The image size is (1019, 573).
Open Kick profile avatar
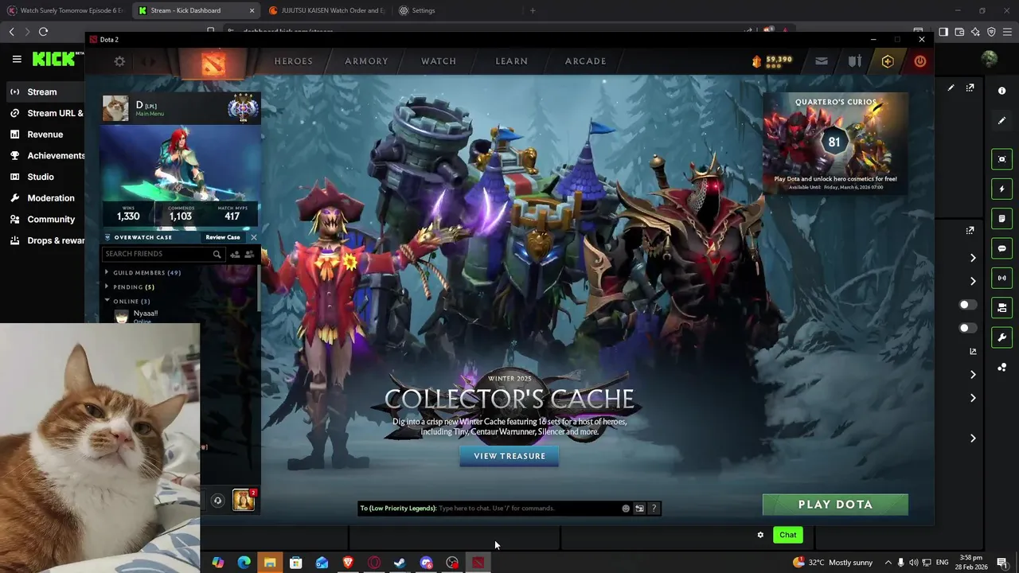(990, 59)
